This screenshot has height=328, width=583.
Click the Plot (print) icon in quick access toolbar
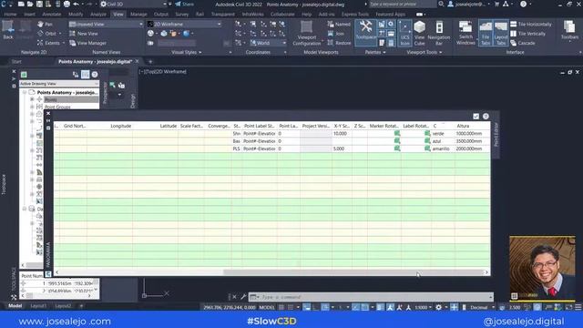pos(66,4)
